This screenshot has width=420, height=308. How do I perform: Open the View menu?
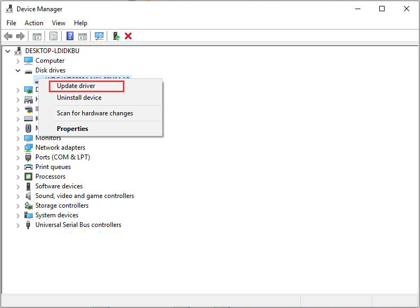coord(58,23)
